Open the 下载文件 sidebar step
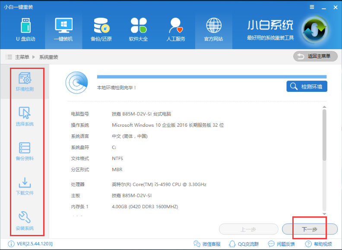 point(25,186)
